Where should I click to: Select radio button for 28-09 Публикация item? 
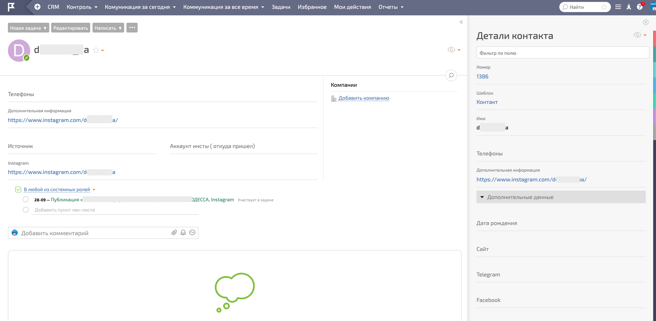tap(26, 199)
